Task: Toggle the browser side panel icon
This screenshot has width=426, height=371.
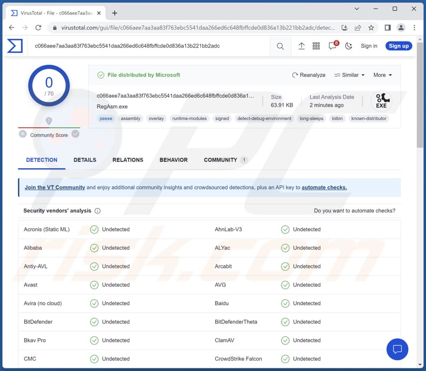Action: (388, 28)
